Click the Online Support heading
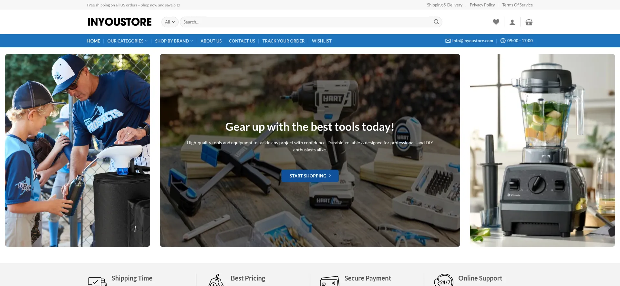Viewport: 620px width, 286px height. click(480, 278)
